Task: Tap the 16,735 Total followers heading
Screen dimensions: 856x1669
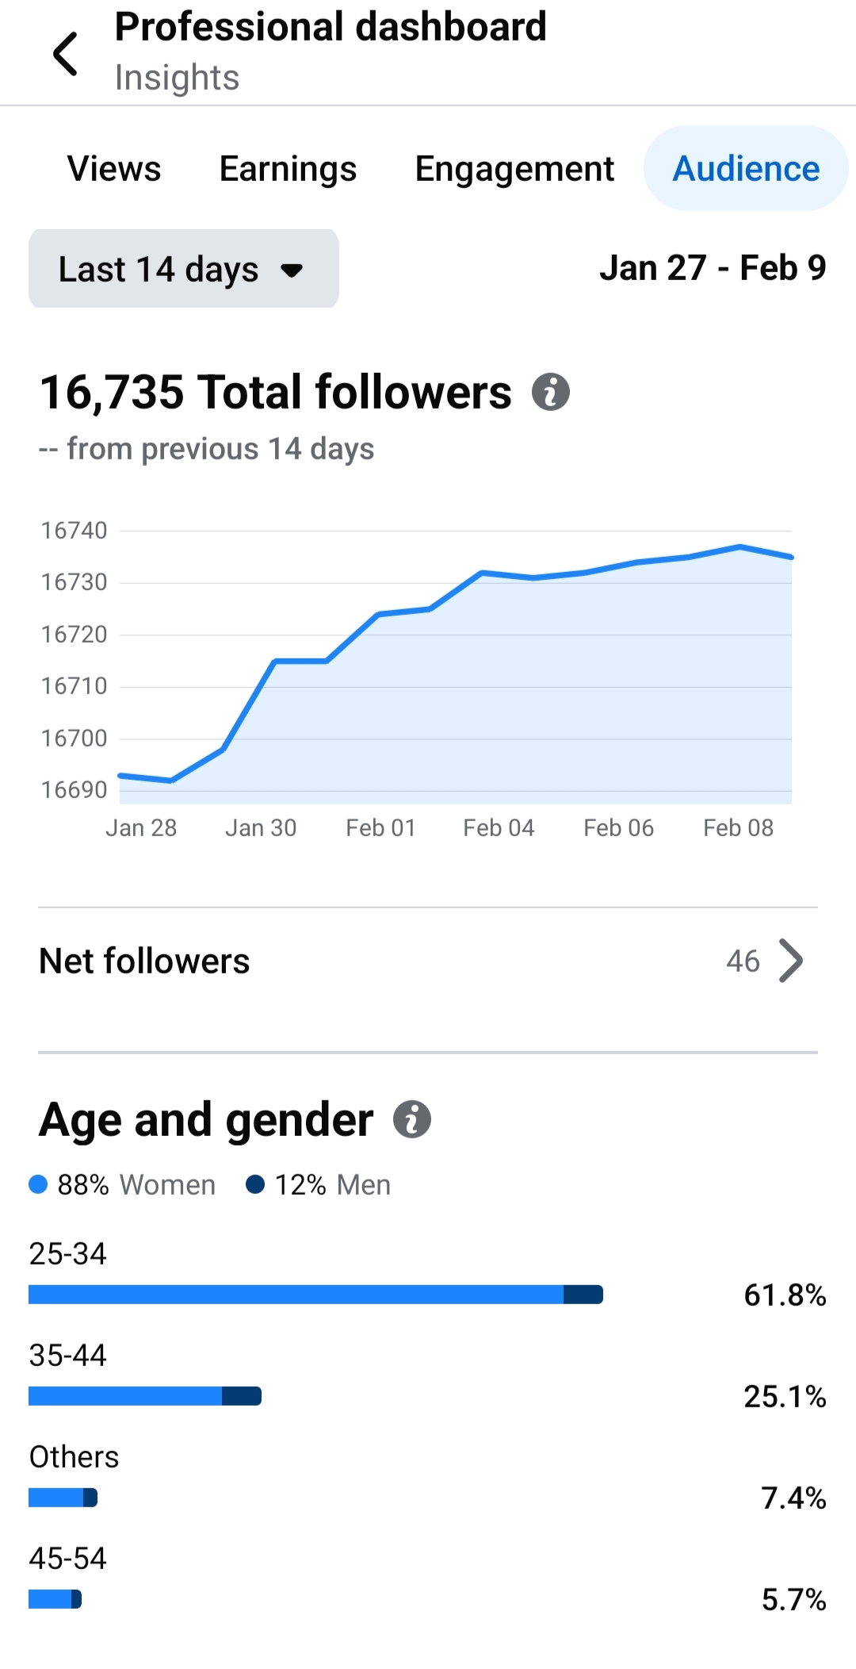Action: (276, 392)
